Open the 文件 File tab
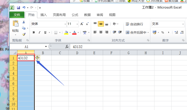Viewport: 187px width, 110px height. (x=17, y=15)
